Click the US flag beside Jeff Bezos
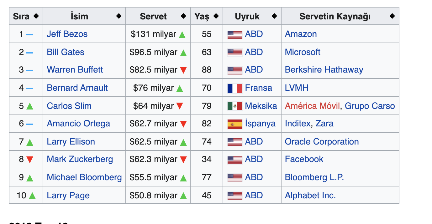The width and height of the screenshot is (432, 224). point(234,35)
